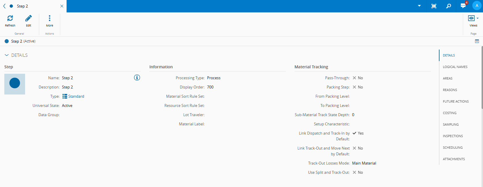Click the Processing Type value Process
Image resolution: width=483 pixels, height=187 pixels.
[214, 78]
